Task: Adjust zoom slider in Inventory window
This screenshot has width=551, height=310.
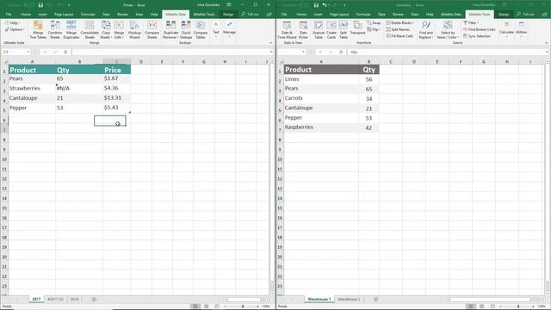Action: [518, 307]
